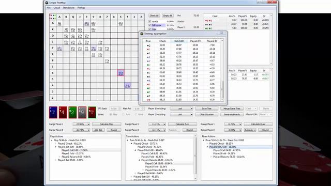Sort by Check column in Strategy aggregation
The height and width of the screenshot is (186, 331).
(x=162, y=41)
